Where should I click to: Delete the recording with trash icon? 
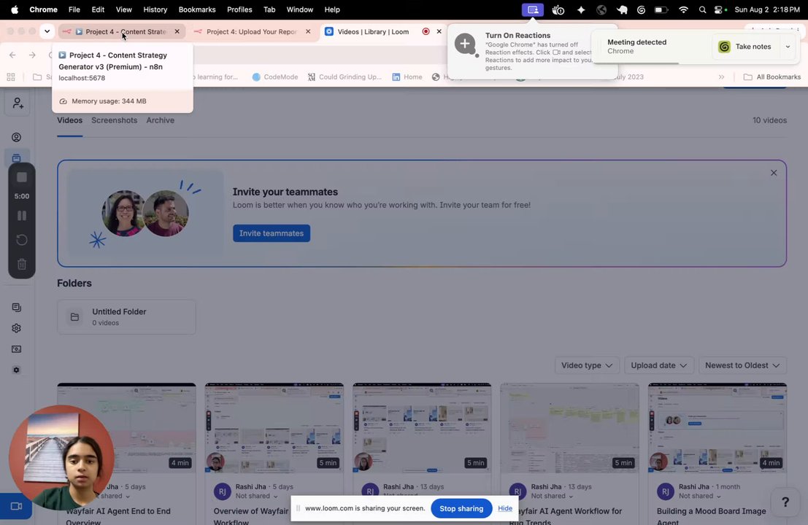pos(22,264)
